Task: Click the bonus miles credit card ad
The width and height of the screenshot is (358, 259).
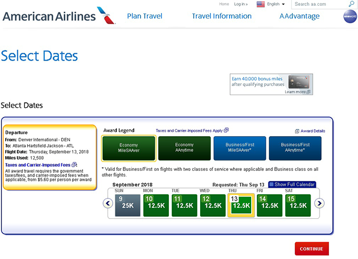Action: pyautogui.click(x=271, y=84)
